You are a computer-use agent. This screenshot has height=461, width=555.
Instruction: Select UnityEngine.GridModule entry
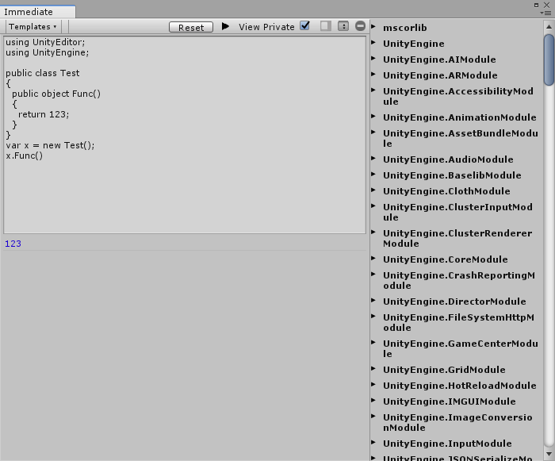point(444,370)
